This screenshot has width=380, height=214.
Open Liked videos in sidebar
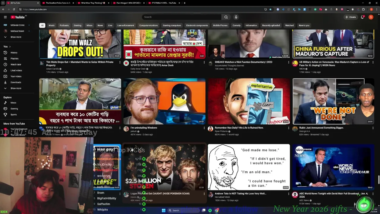pyautogui.click(x=16, y=70)
